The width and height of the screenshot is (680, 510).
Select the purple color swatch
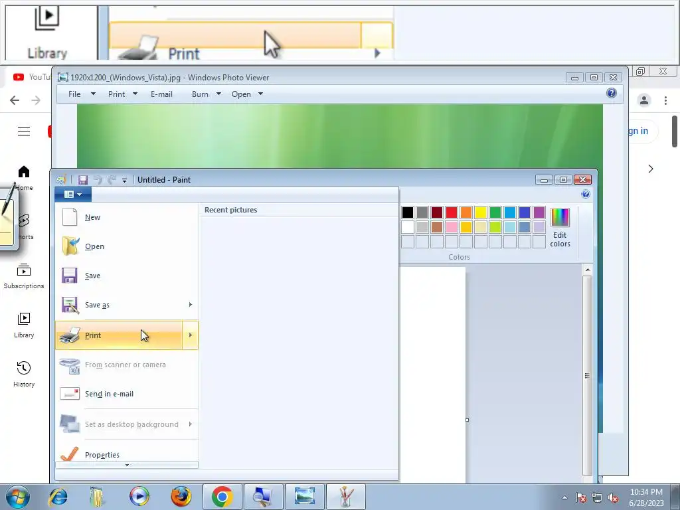tap(539, 212)
